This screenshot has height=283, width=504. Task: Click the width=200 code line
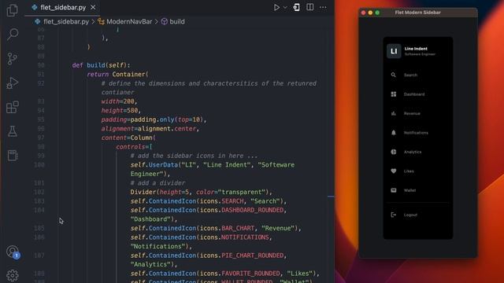click(119, 101)
